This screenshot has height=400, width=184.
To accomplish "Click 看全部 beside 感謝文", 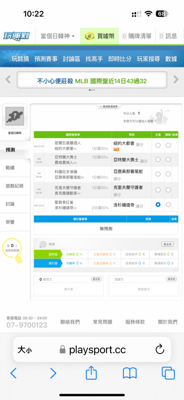I will (172, 279).
